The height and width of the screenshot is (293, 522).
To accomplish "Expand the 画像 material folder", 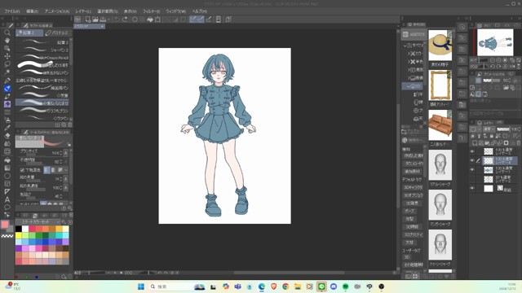I will 409,78.
